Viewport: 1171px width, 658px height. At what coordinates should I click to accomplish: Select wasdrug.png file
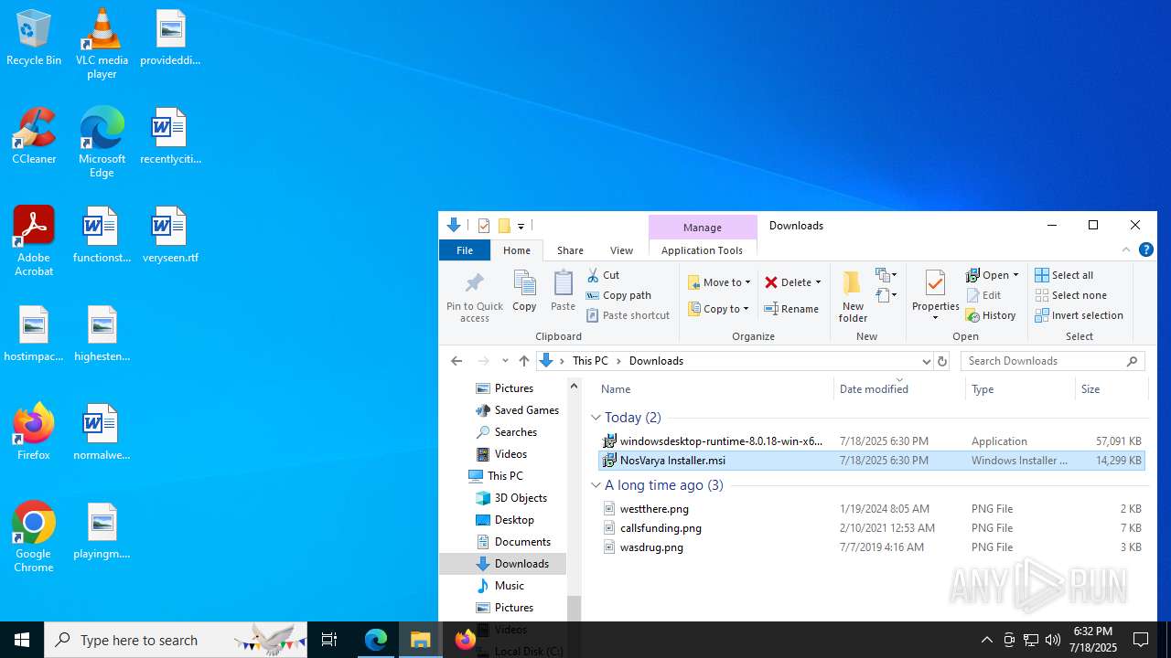[871, 547]
